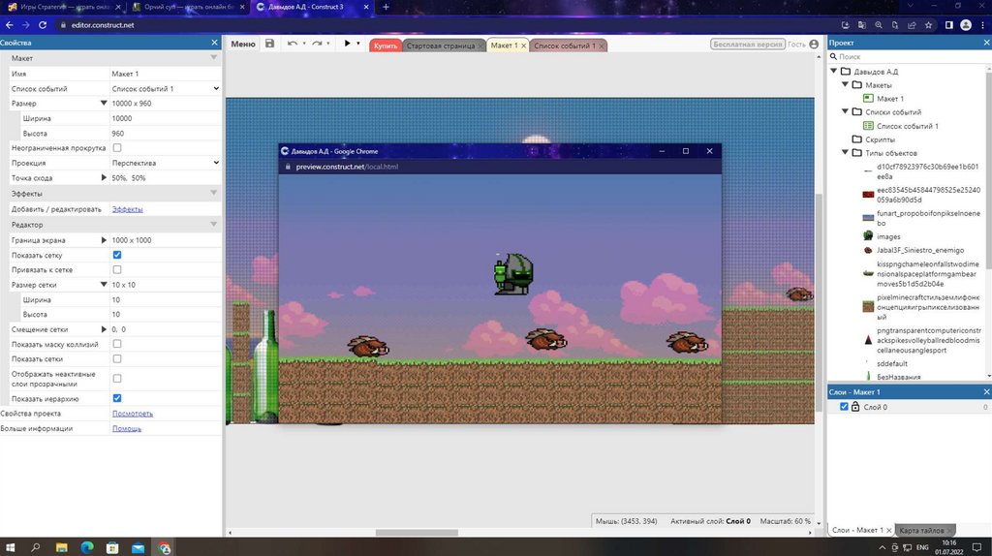Click the Купить button

(x=385, y=46)
